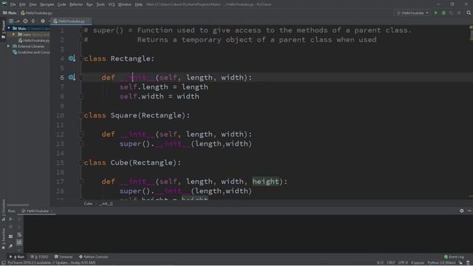
Task: Toggle the Structure tool window side tab
Action: (3, 210)
